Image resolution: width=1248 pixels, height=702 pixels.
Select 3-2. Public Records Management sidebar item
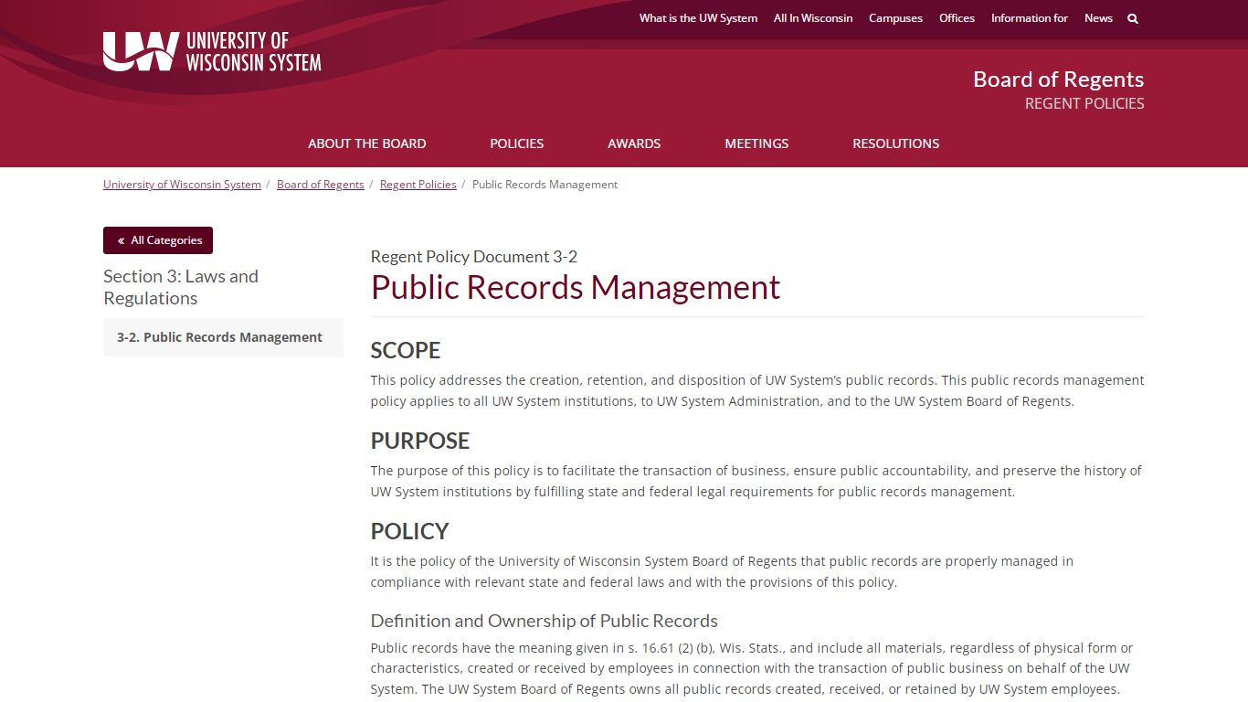(x=223, y=337)
